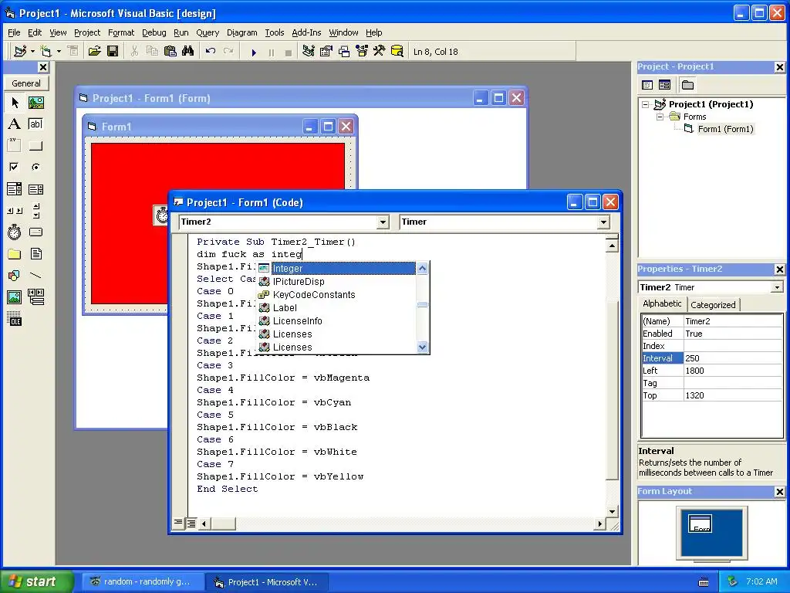The width and height of the screenshot is (790, 593).
Task: Open the dropdown arrow beside Add Project icon
Action: 32,51
